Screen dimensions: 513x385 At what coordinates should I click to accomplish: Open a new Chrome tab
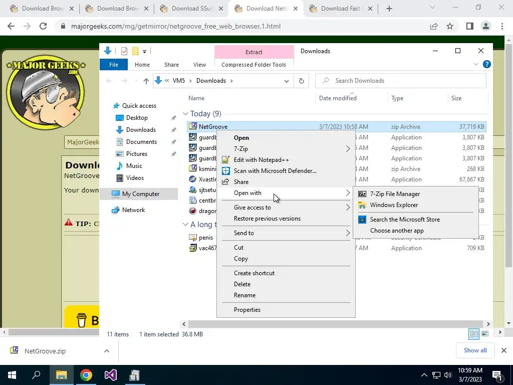389,9
